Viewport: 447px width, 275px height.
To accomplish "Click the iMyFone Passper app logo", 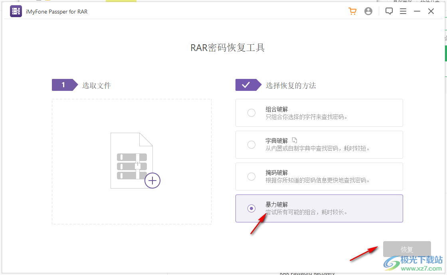I will 16,12.
